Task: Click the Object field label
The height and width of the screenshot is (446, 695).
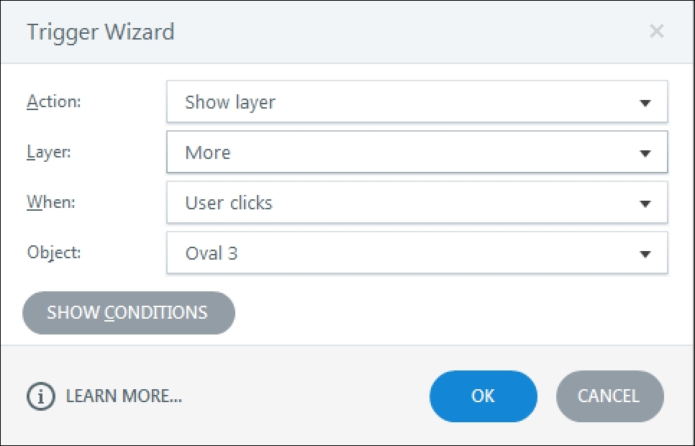Action: tap(54, 252)
